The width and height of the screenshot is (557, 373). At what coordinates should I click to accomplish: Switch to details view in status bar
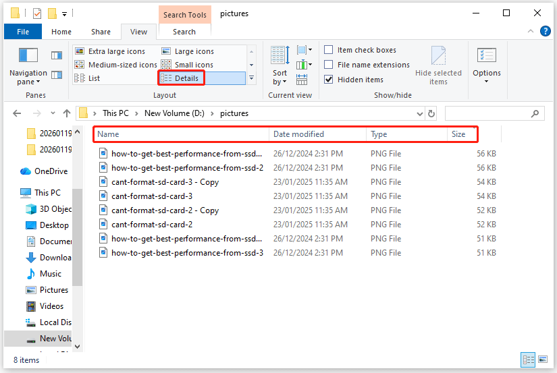528,360
